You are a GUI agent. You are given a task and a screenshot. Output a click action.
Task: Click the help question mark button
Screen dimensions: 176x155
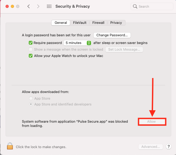click(x=168, y=147)
